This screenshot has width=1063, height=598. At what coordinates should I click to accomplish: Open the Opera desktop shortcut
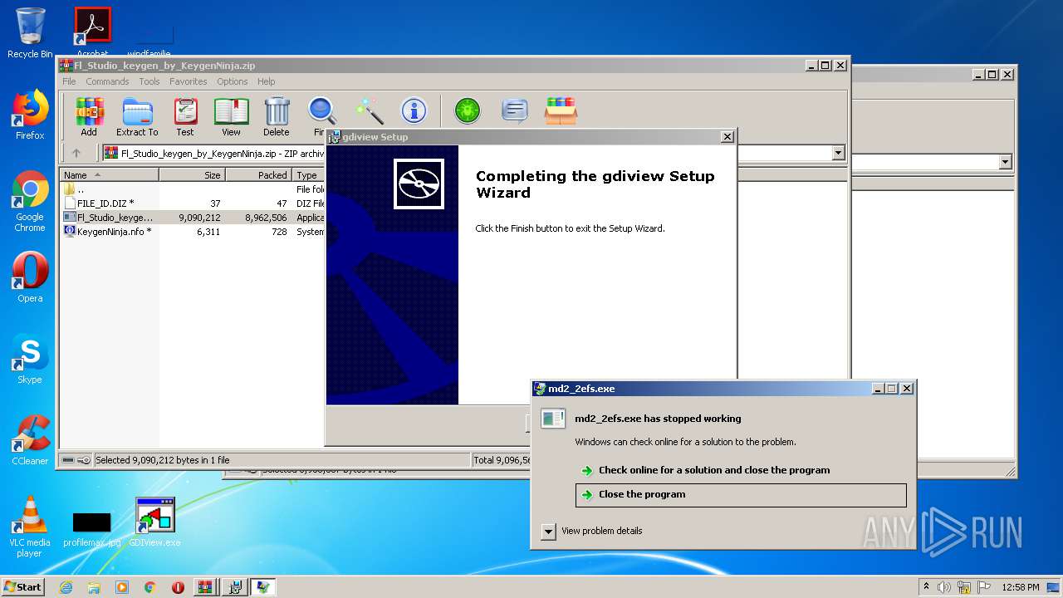pos(30,277)
